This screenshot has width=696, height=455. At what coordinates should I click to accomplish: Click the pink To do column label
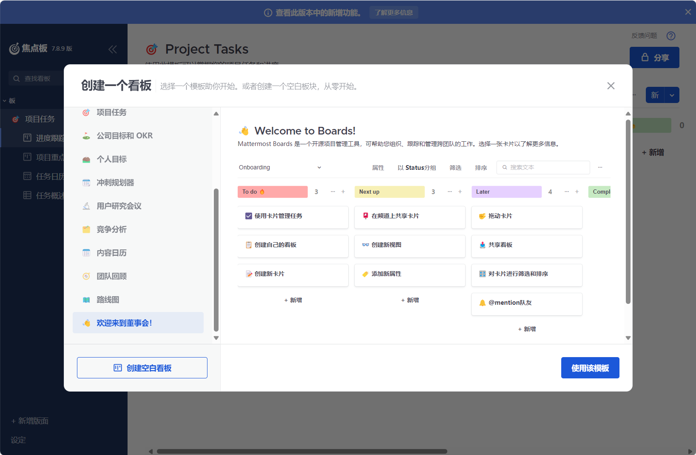(272, 192)
